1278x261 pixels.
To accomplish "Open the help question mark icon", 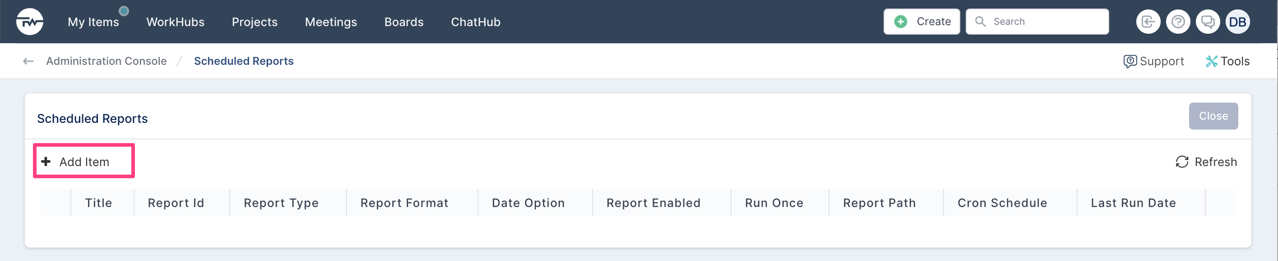I will (x=1178, y=22).
